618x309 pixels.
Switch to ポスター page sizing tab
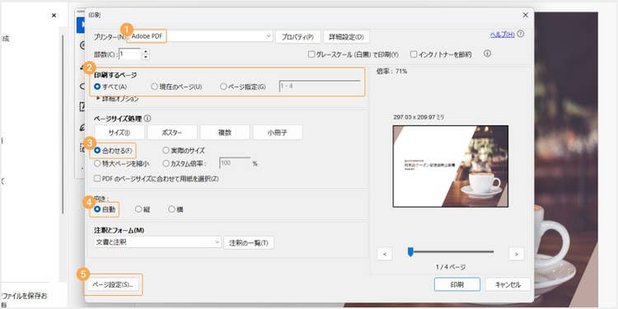(172, 133)
